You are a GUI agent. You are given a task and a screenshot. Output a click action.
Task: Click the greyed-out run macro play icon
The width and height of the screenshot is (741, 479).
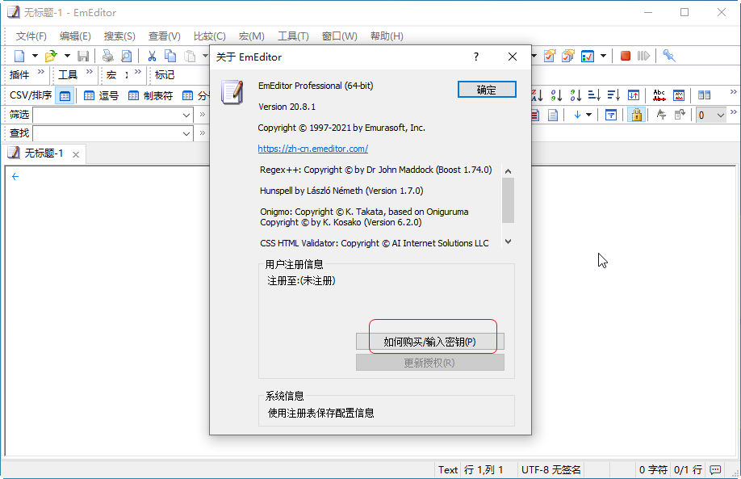(643, 56)
